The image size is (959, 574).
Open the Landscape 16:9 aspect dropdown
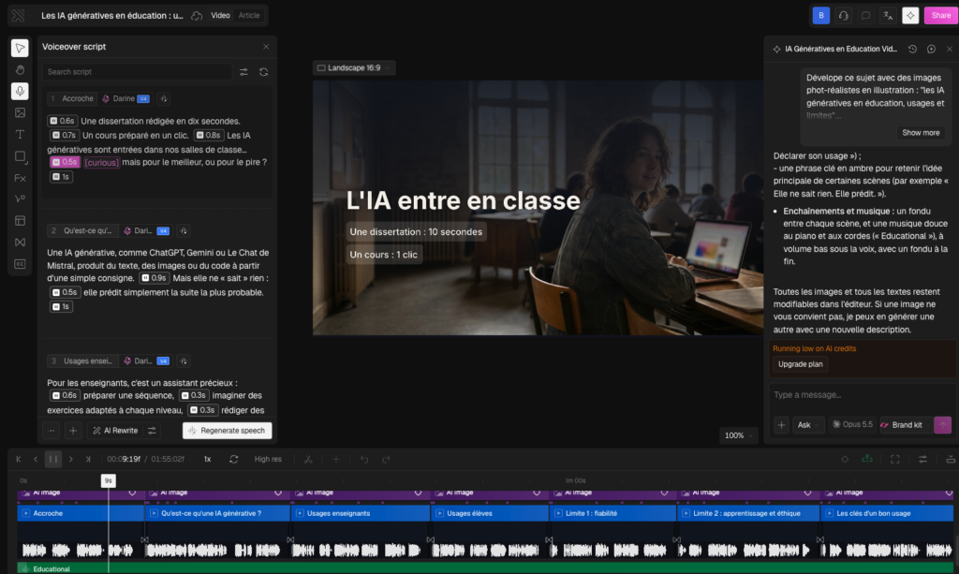click(354, 67)
